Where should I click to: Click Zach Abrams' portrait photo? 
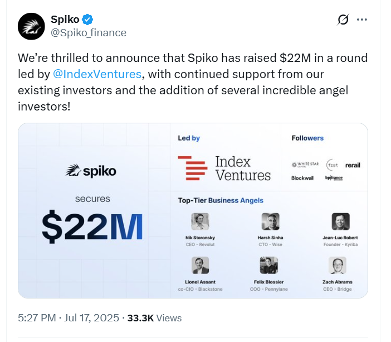pos(338,265)
